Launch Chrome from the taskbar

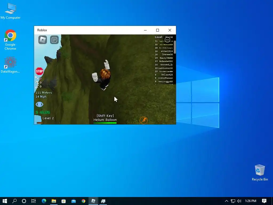coord(83,201)
